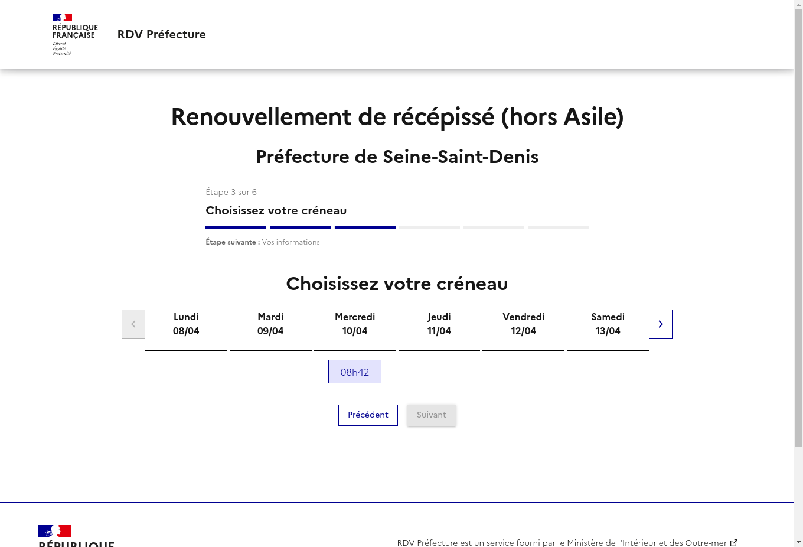Click the scrollbar down arrow
This screenshot has width=803, height=547.
pyautogui.click(x=798, y=542)
